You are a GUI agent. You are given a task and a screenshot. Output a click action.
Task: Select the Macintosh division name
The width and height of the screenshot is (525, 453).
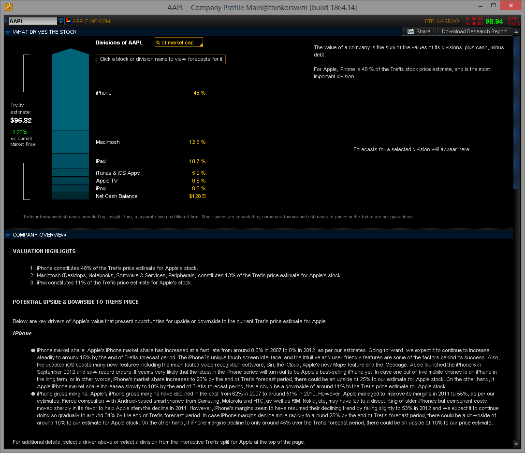107,142
